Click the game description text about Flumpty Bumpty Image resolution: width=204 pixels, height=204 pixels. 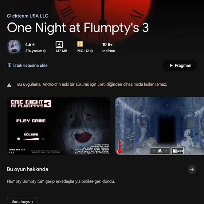[61, 181]
